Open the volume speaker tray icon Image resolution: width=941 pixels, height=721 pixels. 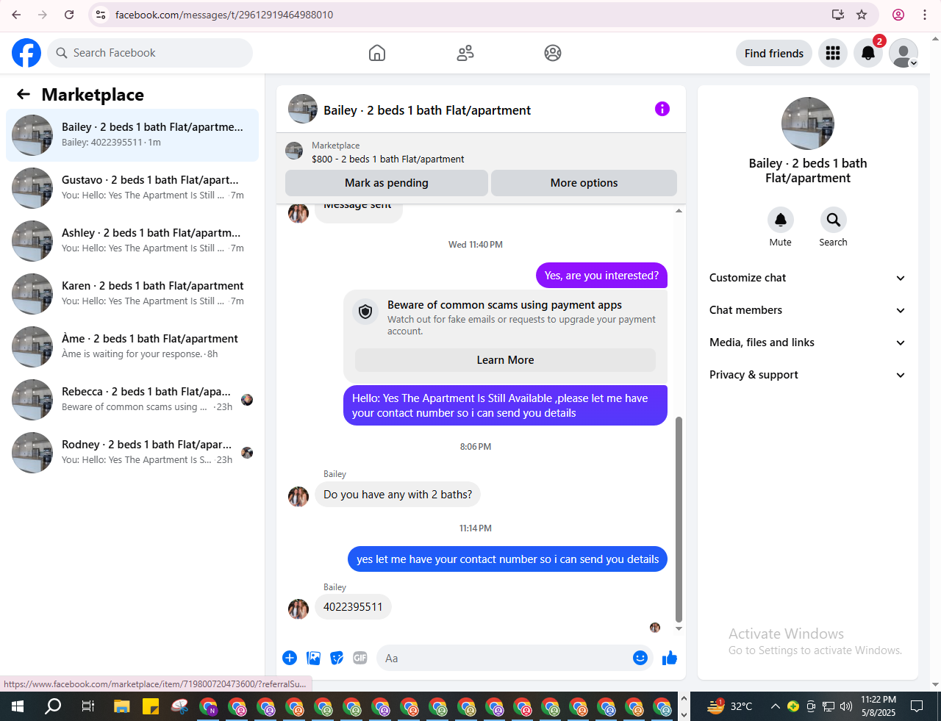846,707
